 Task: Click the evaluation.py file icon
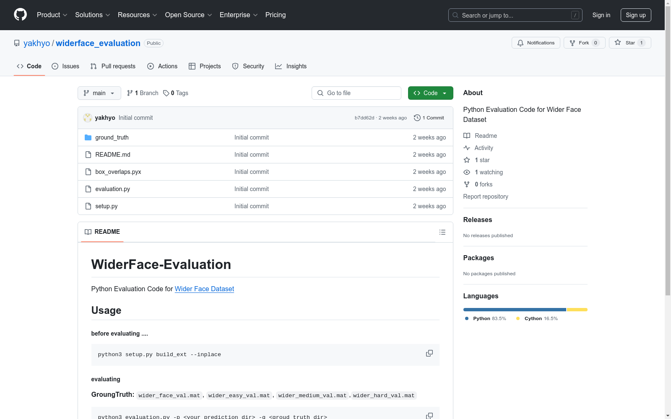pos(88,189)
